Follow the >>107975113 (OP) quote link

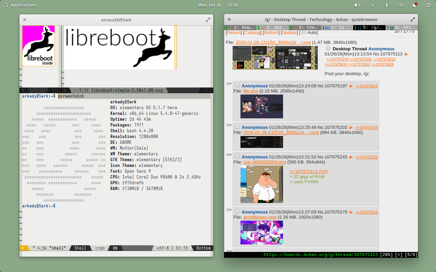pyautogui.click(x=309, y=172)
